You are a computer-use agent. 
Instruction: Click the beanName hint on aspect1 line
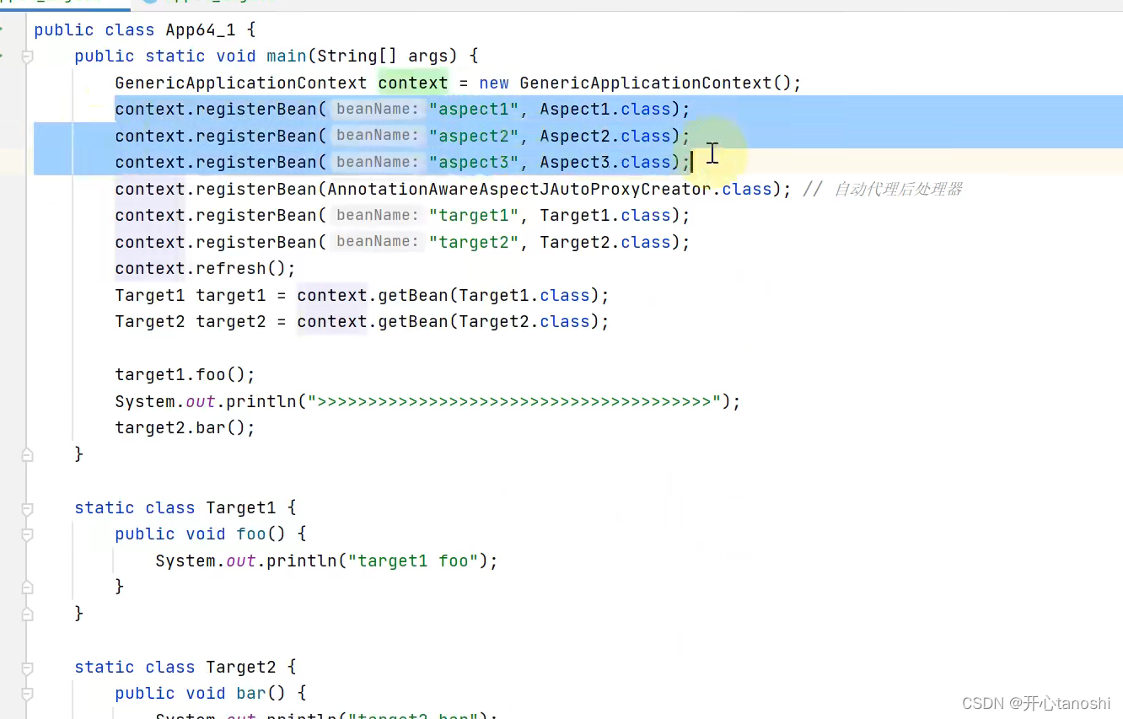[x=376, y=110]
